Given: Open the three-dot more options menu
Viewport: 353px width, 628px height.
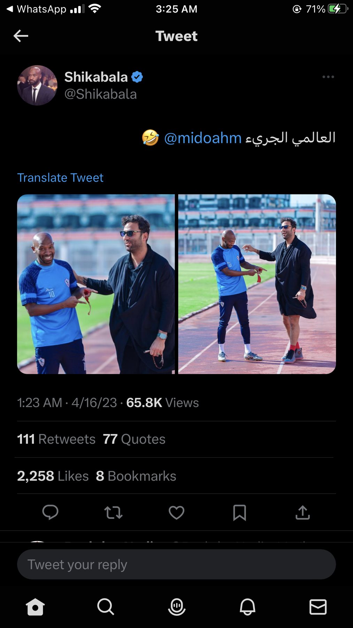Looking at the screenshot, I should 328,77.
